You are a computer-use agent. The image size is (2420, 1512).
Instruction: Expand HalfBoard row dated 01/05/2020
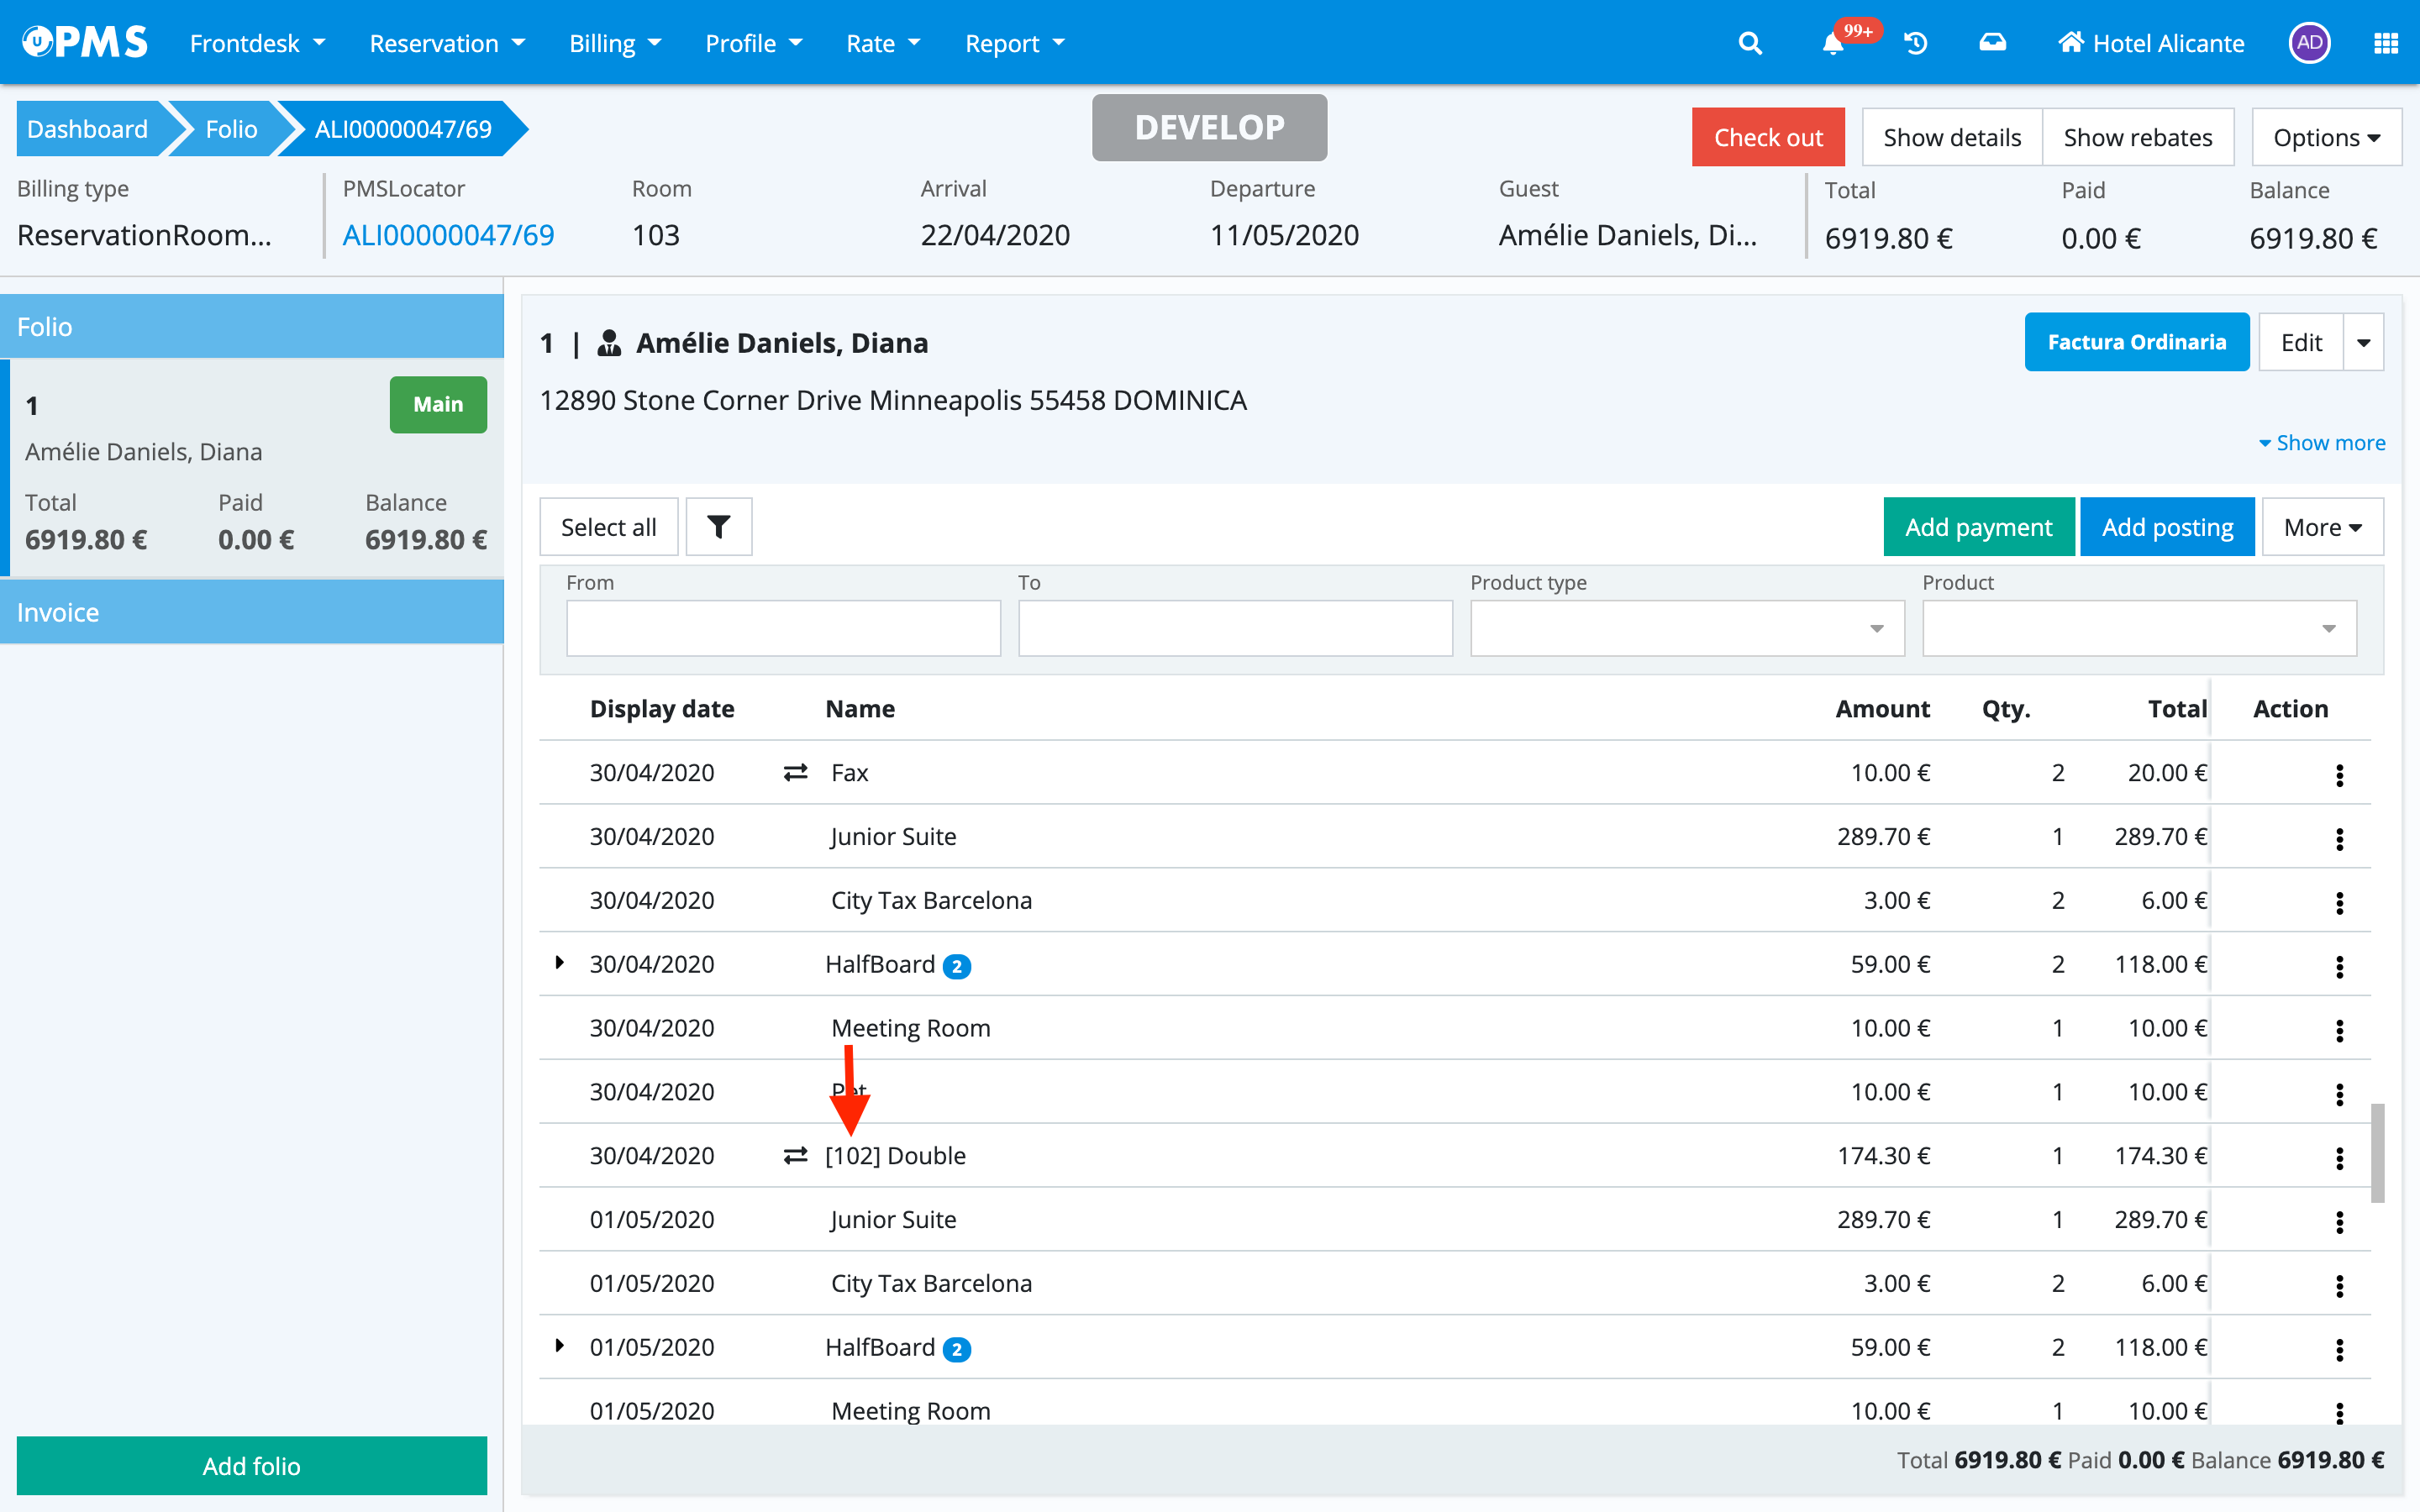pos(560,1346)
